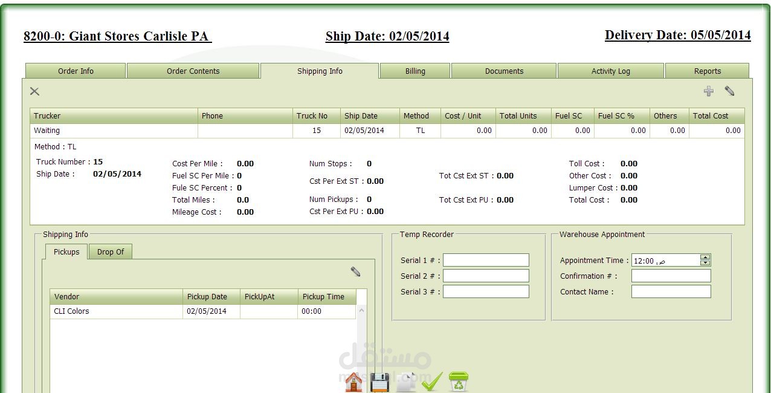Click the X remove icon above trucker table
The height and width of the screenshot is (393, 771).
(x=34, y=91)
